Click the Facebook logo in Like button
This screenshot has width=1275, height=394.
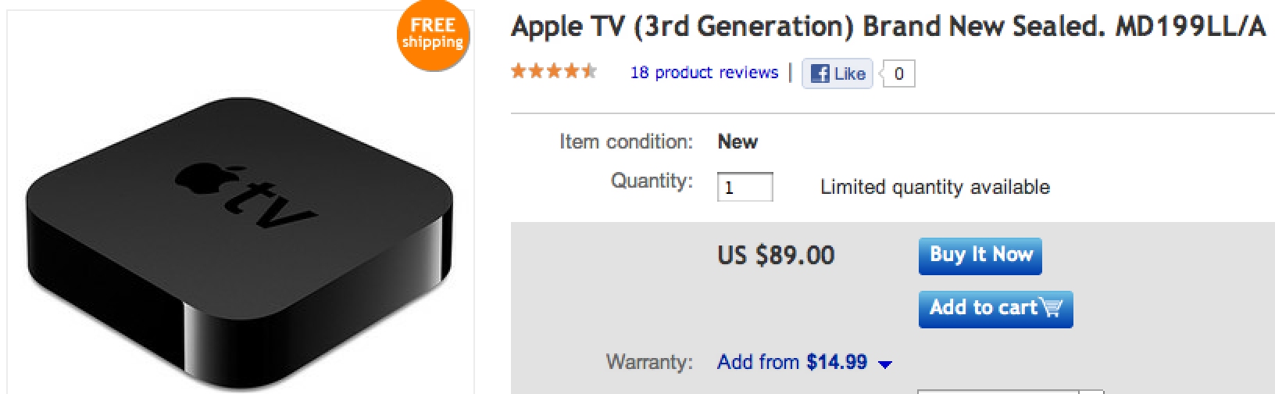pyautogui.click(x=820, y=73)
